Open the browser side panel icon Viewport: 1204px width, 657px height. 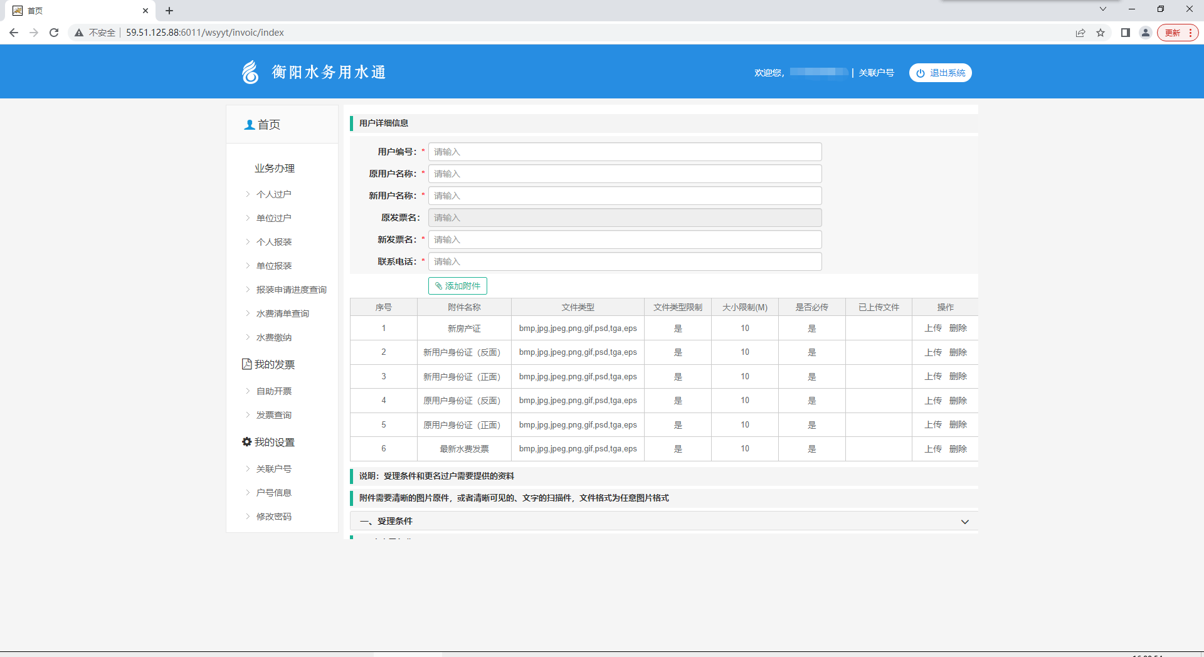[1126, 33]
